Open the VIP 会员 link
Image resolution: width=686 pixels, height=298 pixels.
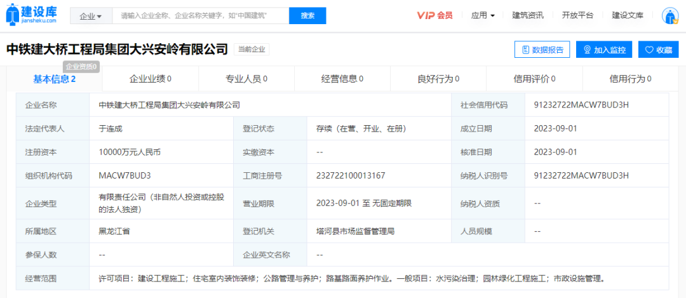coord(434,16)
